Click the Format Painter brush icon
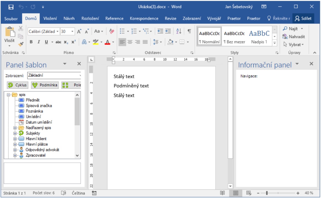This screenshot has height=198, width=321. click(21, 43)
